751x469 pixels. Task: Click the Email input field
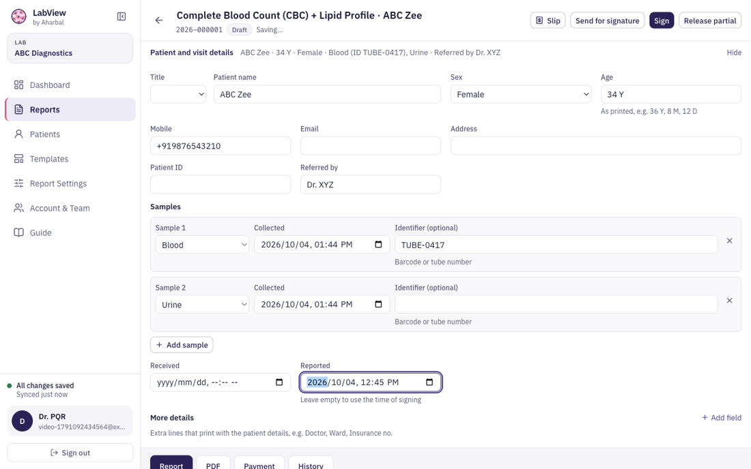click(x=371, y=146)
